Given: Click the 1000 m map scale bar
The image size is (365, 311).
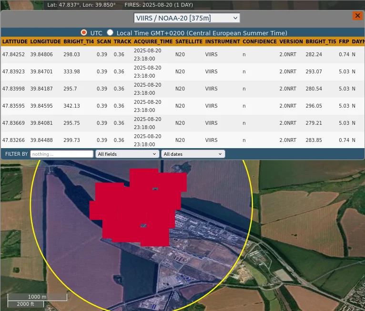Looking at the screenshot, I should tap(37, 297).
